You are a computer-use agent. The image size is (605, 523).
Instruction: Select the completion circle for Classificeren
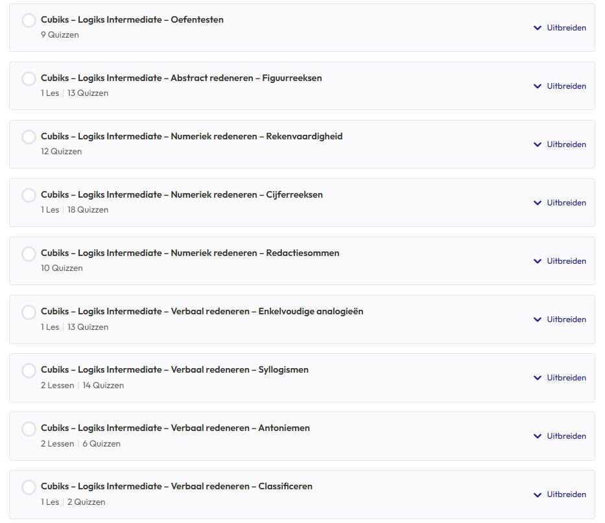(x=29, y=487)
